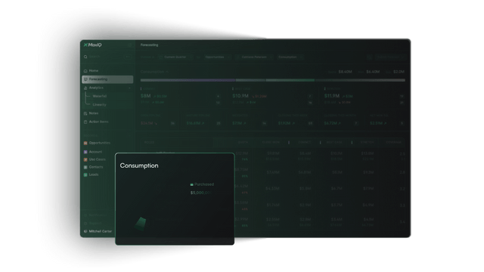This screenshot has height=272, width=484.
Task: Click the Use Cases icon
Action: 85,159
